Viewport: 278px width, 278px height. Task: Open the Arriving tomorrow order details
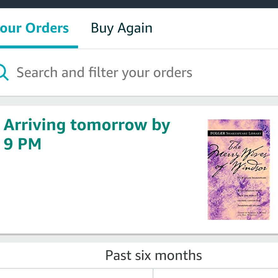pyautogui.click(x=87, y=125)
